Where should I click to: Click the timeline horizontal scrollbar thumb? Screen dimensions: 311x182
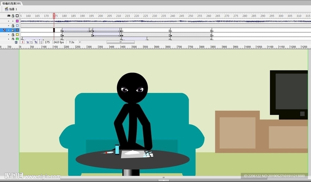pyautogui.click(x=120, y=42)
